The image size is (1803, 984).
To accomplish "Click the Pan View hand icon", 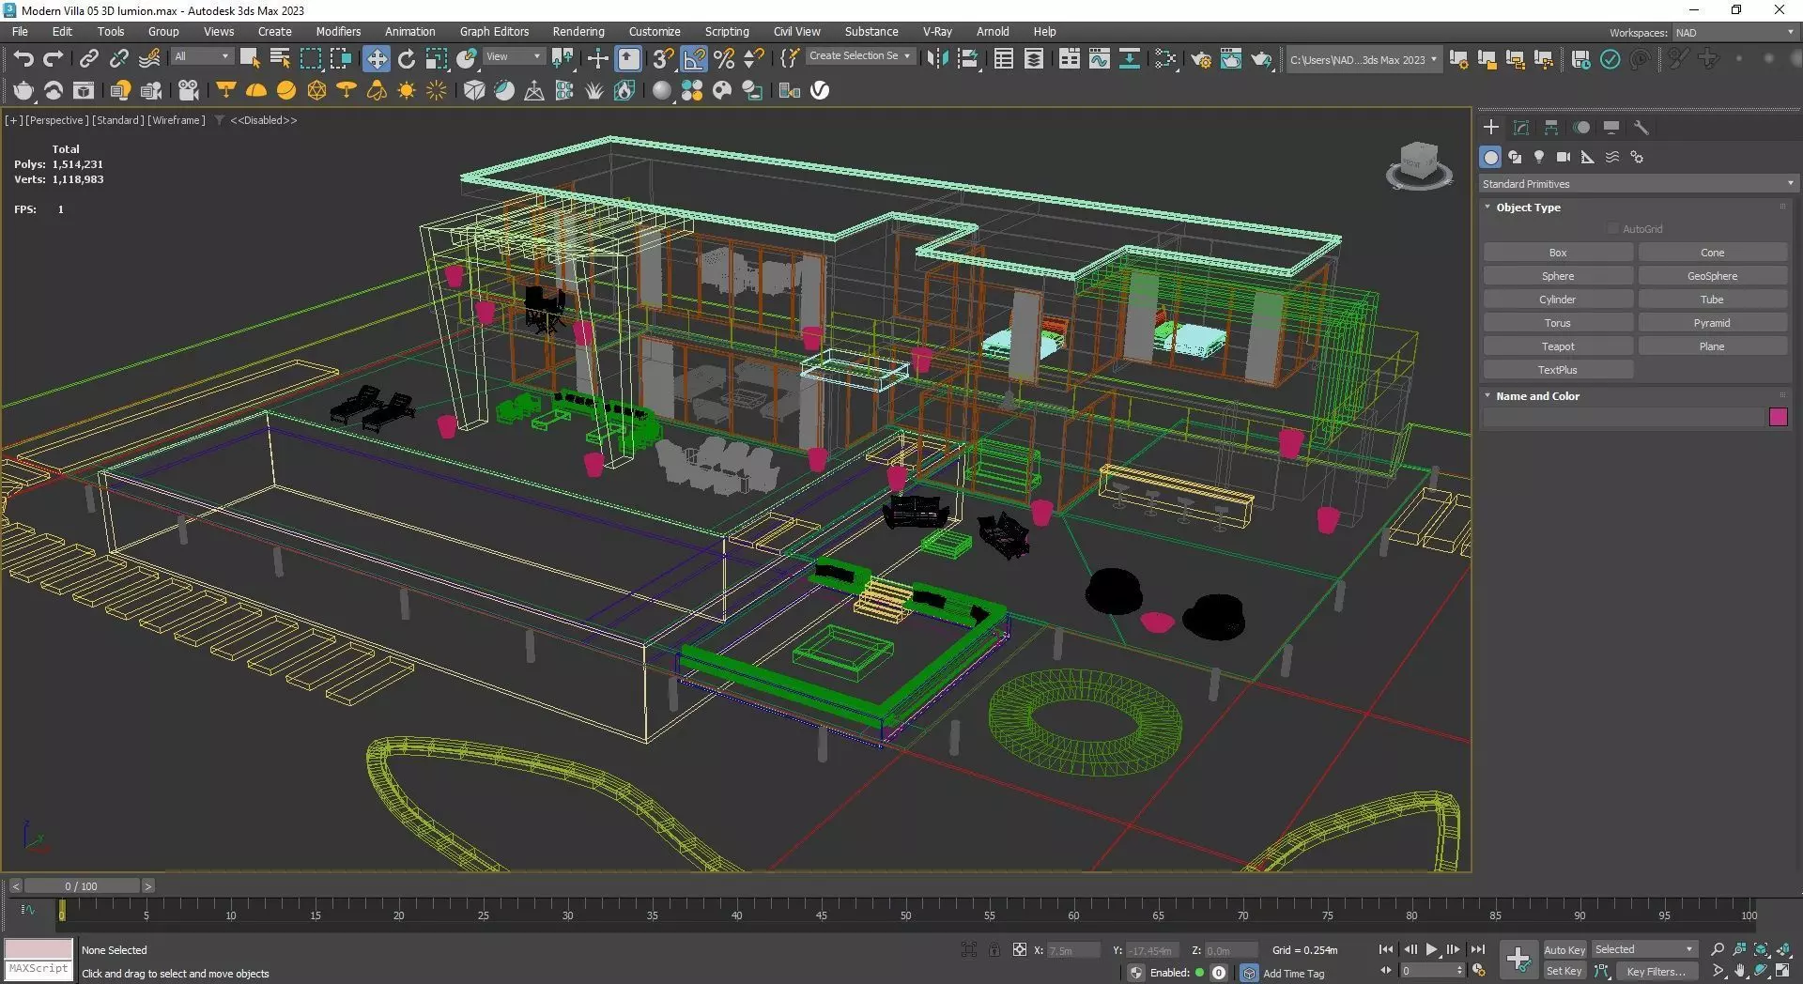I will (x=1740, y=972).
